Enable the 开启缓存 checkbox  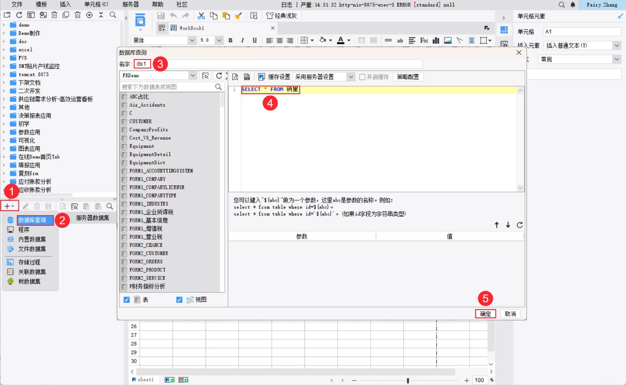tap(362, 77)
